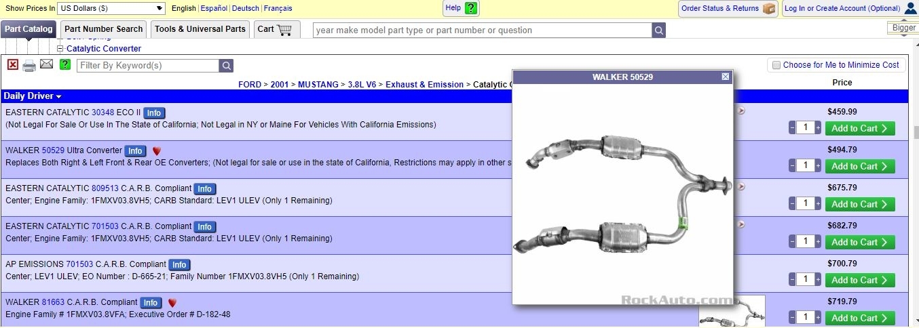919x328 pixels.
Task: Click the FORD breadcrumb link
Action: click(x=249, y=85)
